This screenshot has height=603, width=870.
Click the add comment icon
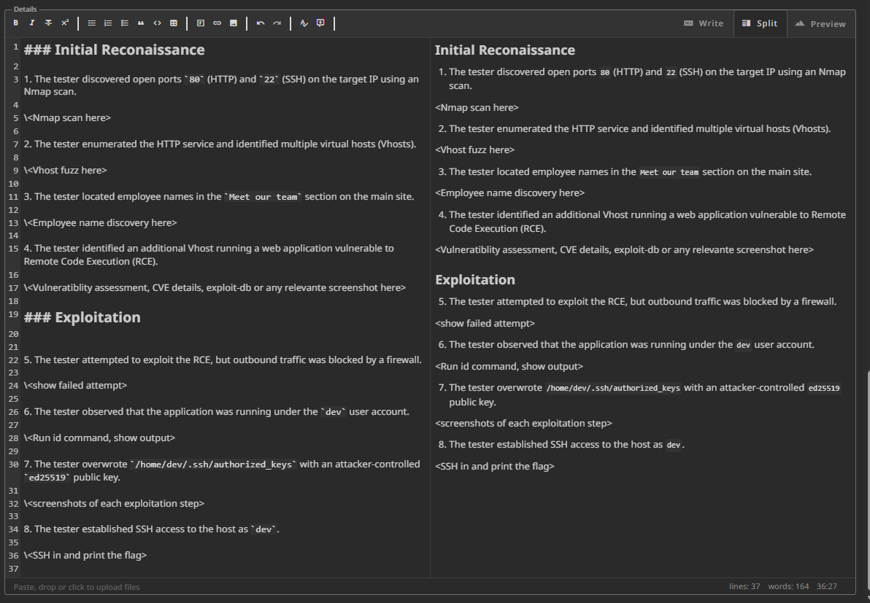pos(320,23)
